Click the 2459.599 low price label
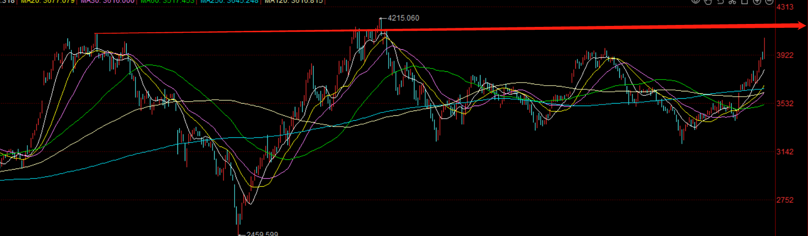Screen dimensions: 808x236 tap(262, 234)
